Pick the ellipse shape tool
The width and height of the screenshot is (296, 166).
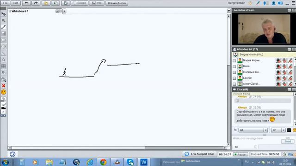click(3, 47)
